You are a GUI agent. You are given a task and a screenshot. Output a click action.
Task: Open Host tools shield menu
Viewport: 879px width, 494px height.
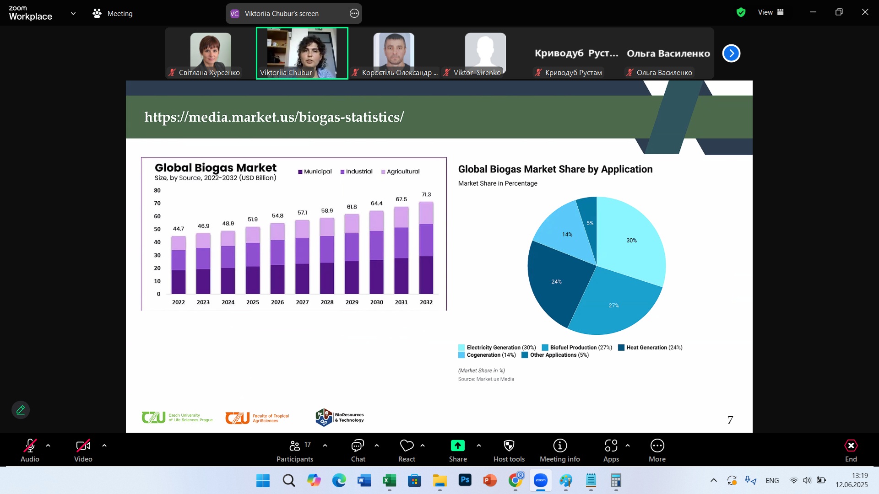[x=509, y=451]
